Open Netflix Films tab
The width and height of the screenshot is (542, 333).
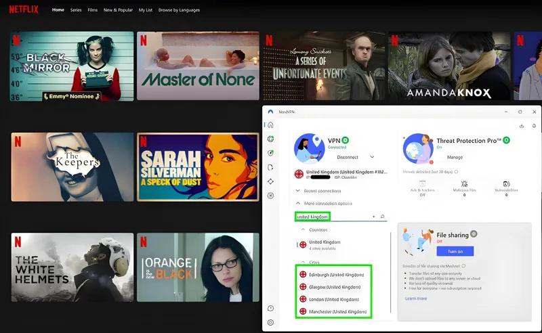(92, 10)
